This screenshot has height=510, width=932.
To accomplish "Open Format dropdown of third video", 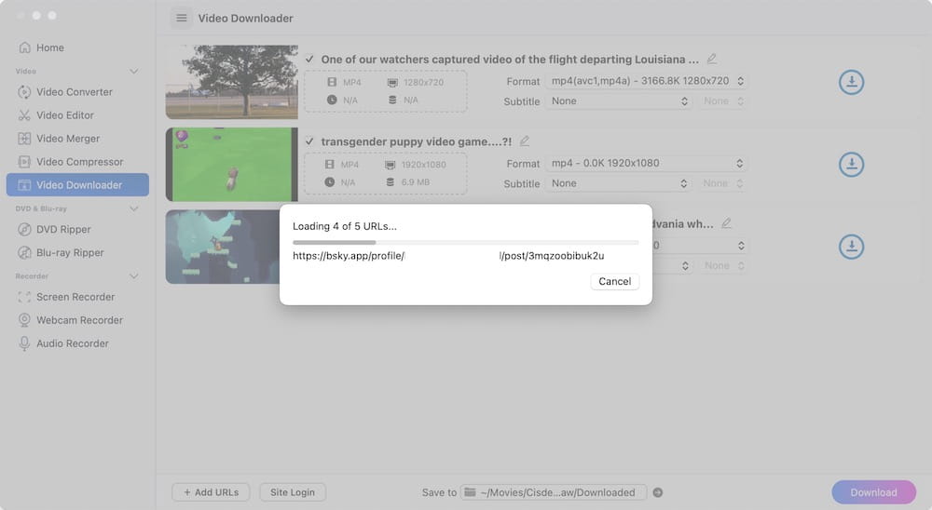I will [699, 245].
